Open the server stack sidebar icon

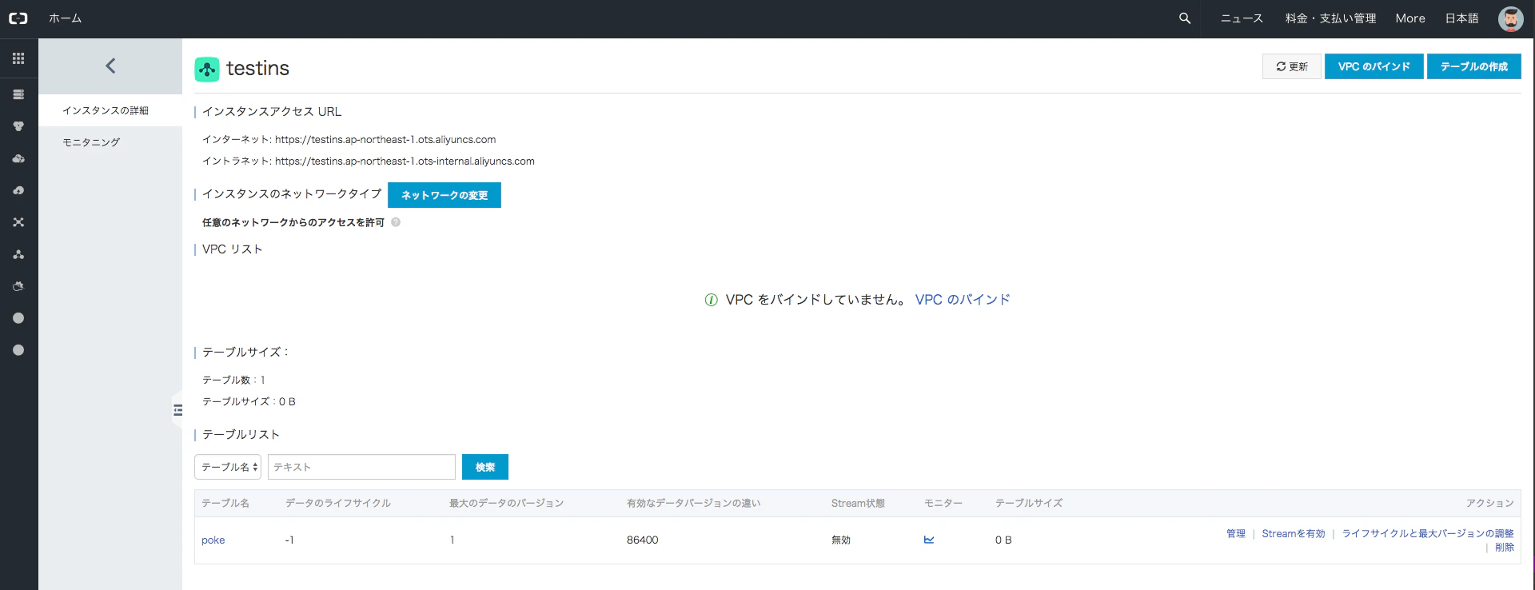tap(18, 94)
